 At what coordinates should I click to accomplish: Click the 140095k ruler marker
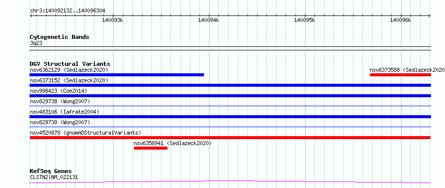click(305, 20)
